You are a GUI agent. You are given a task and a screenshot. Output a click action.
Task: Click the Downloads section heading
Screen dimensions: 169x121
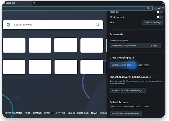tap(116, 34)
